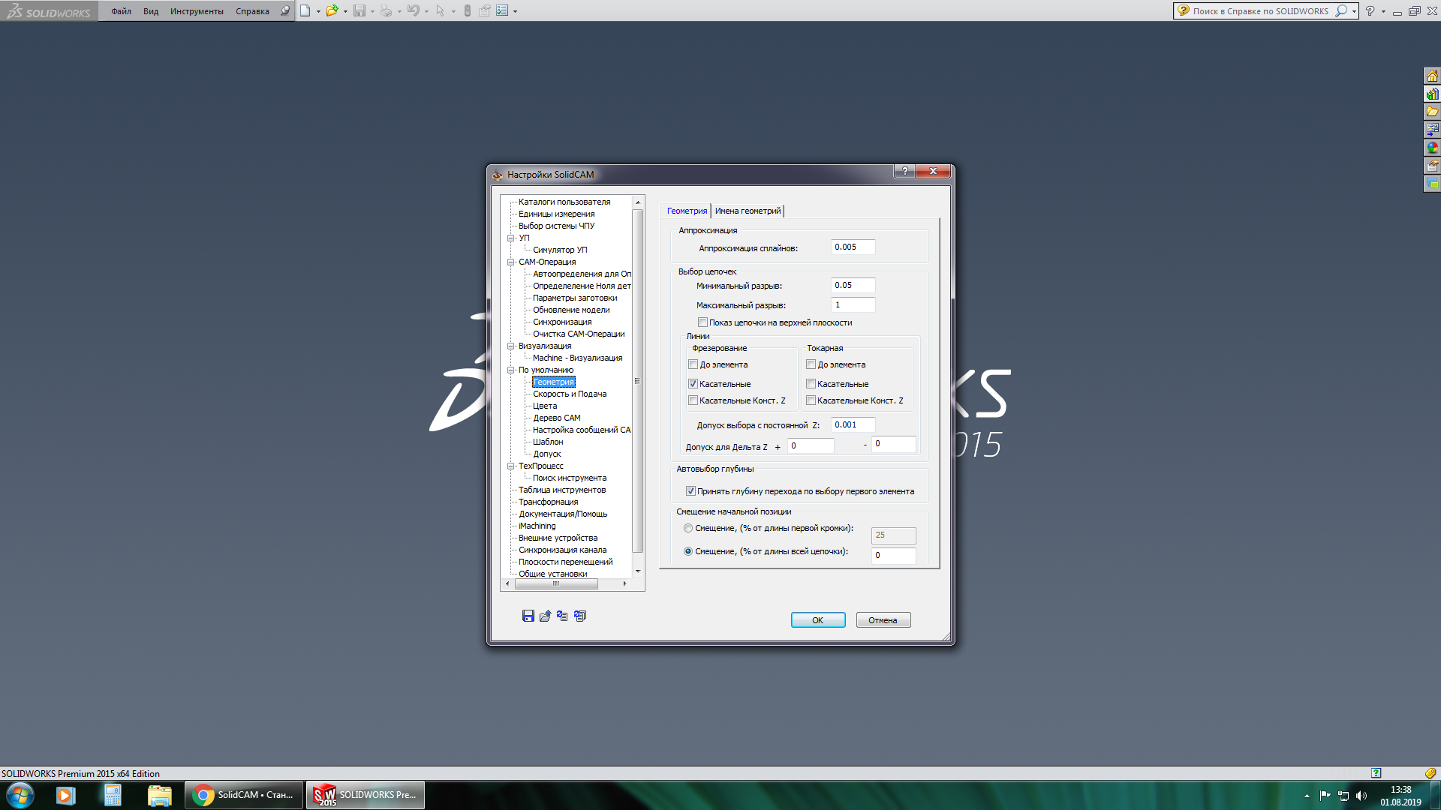Click the Open file folder icon
The width and height of the screenshot is (1441, 810).
pyautogui.click(x=331, y=10)
